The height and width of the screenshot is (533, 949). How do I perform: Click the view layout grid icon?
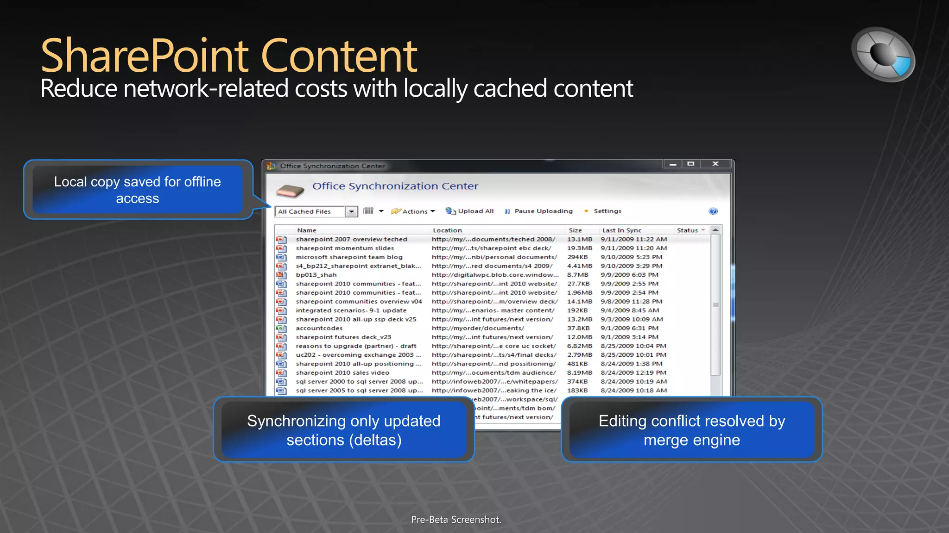pyautogui.click(x=368, y=211)
